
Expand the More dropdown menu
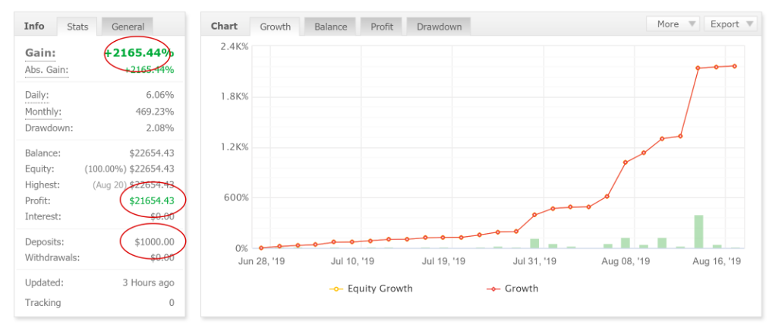[673, 24]
